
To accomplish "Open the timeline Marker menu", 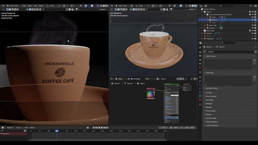I will [x=32, y=128].
